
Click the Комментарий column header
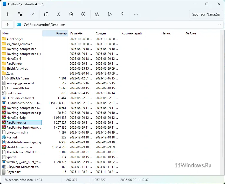coord(133,33)
